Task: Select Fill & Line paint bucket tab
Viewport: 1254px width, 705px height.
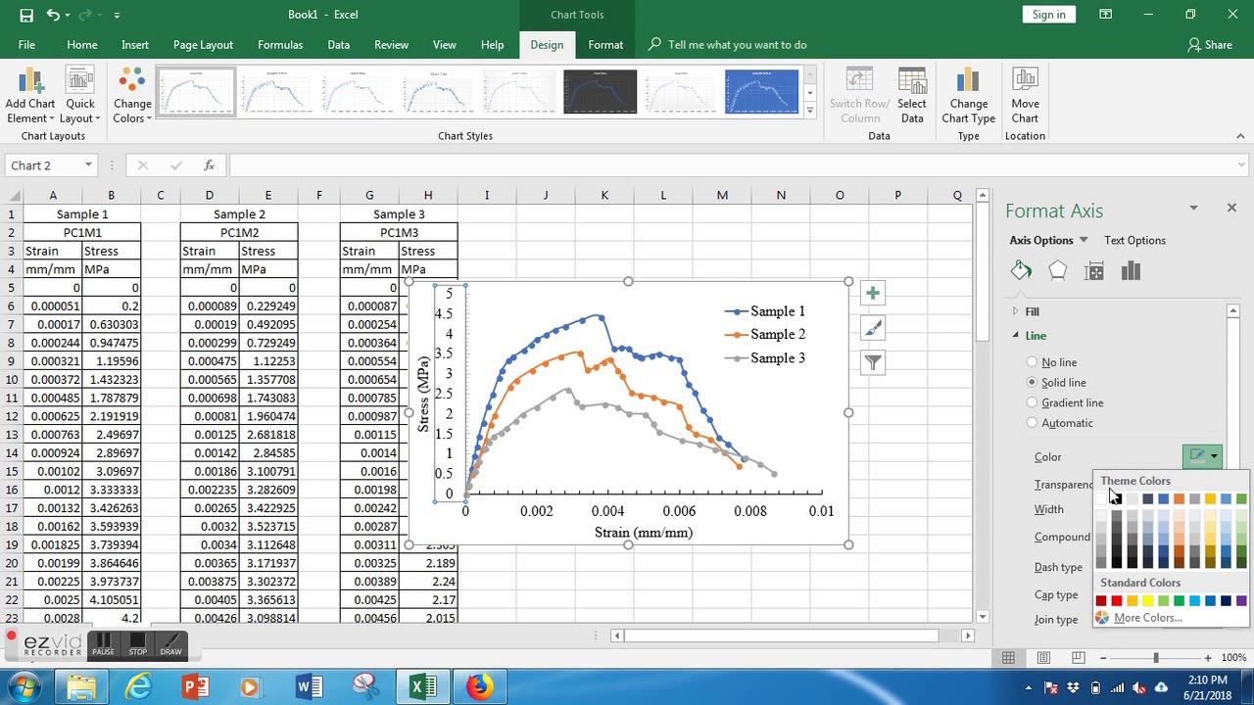Action: pyautogui.click(x=1022, y=271)
